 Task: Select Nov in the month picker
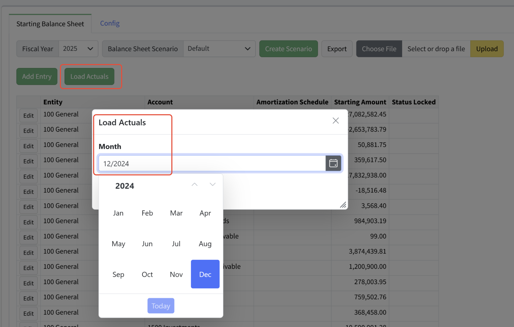click(176, 274)
